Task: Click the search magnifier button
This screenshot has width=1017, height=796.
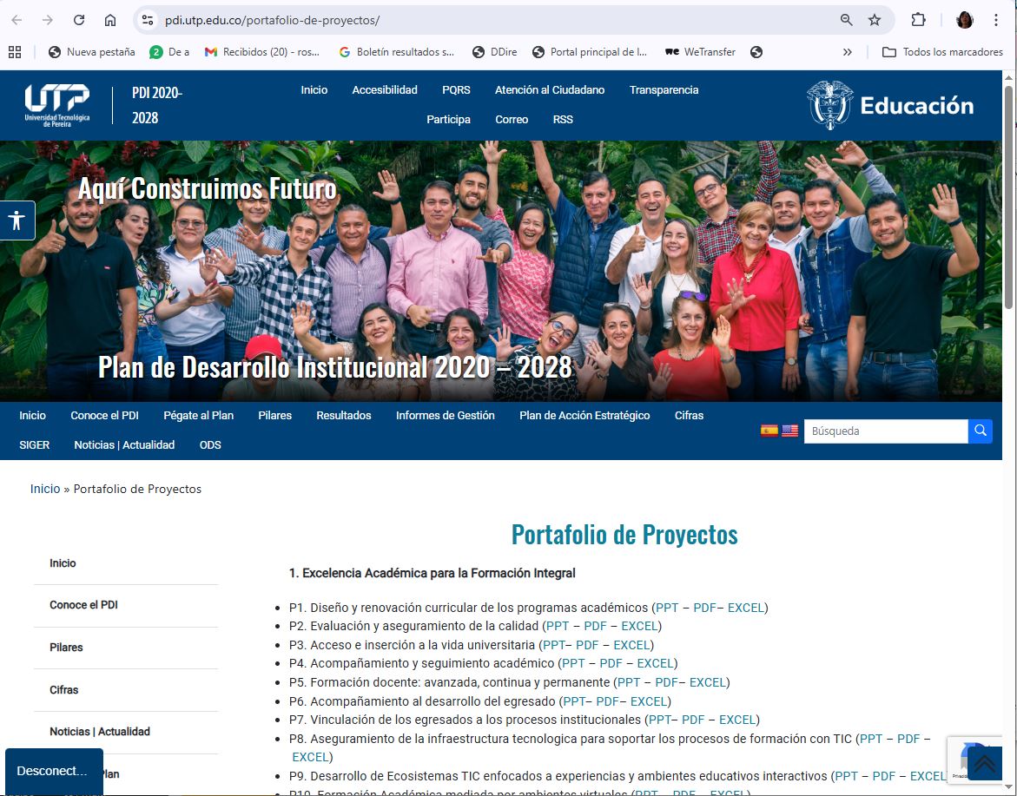Action: tap(980, 431)
